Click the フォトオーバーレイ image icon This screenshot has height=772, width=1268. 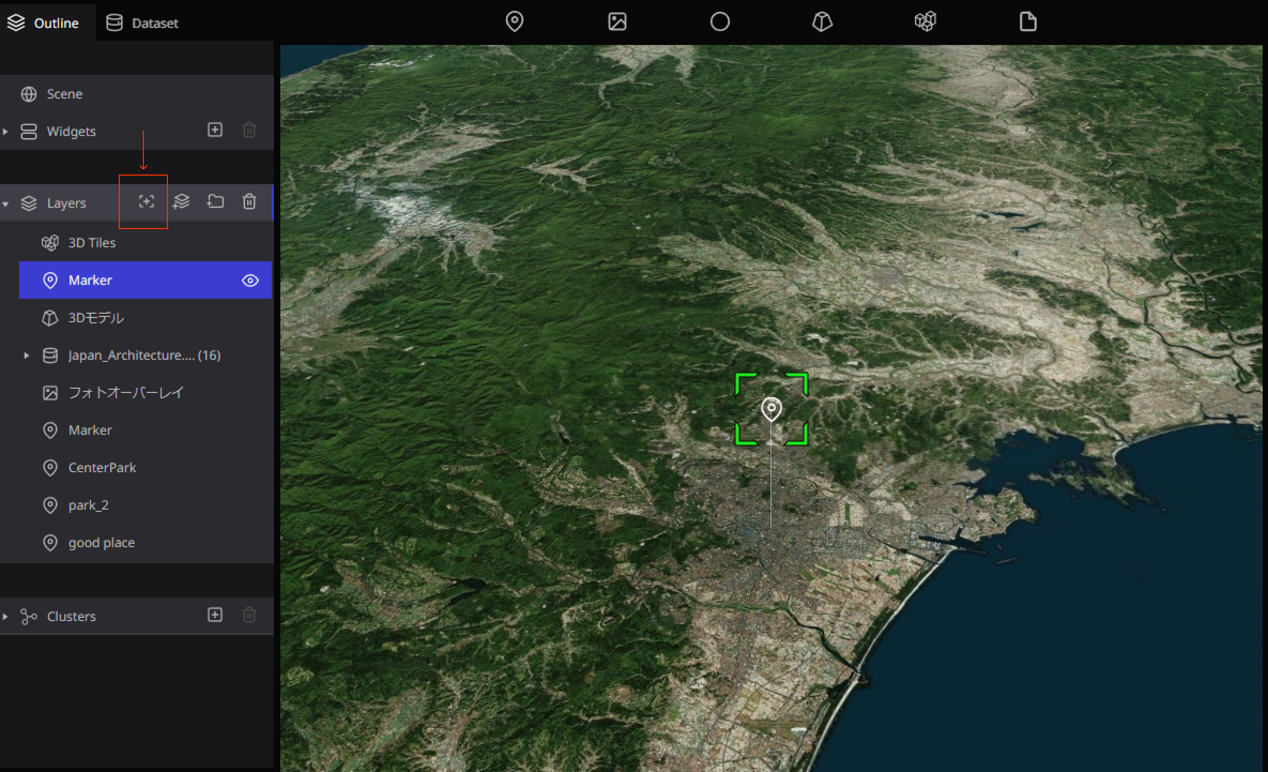50,393
